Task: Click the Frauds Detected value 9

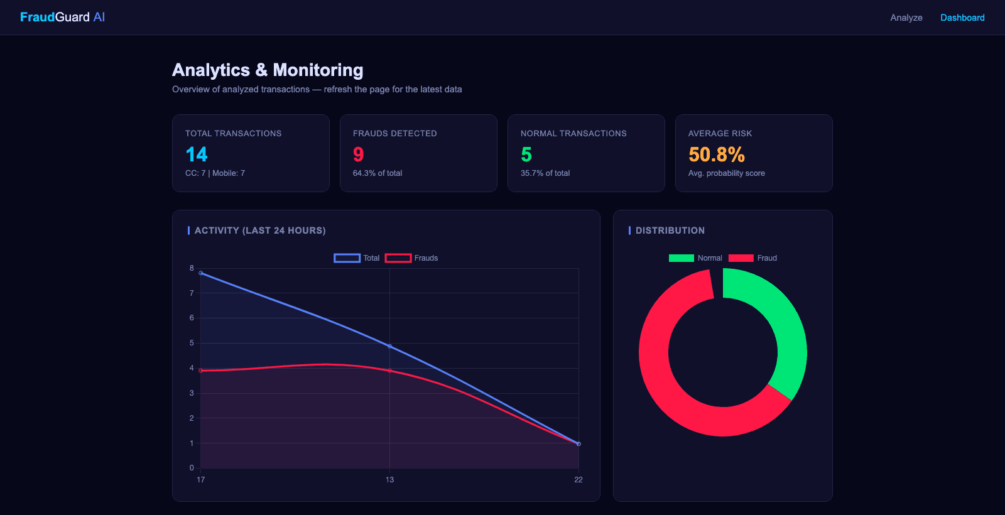Action: 359,154
